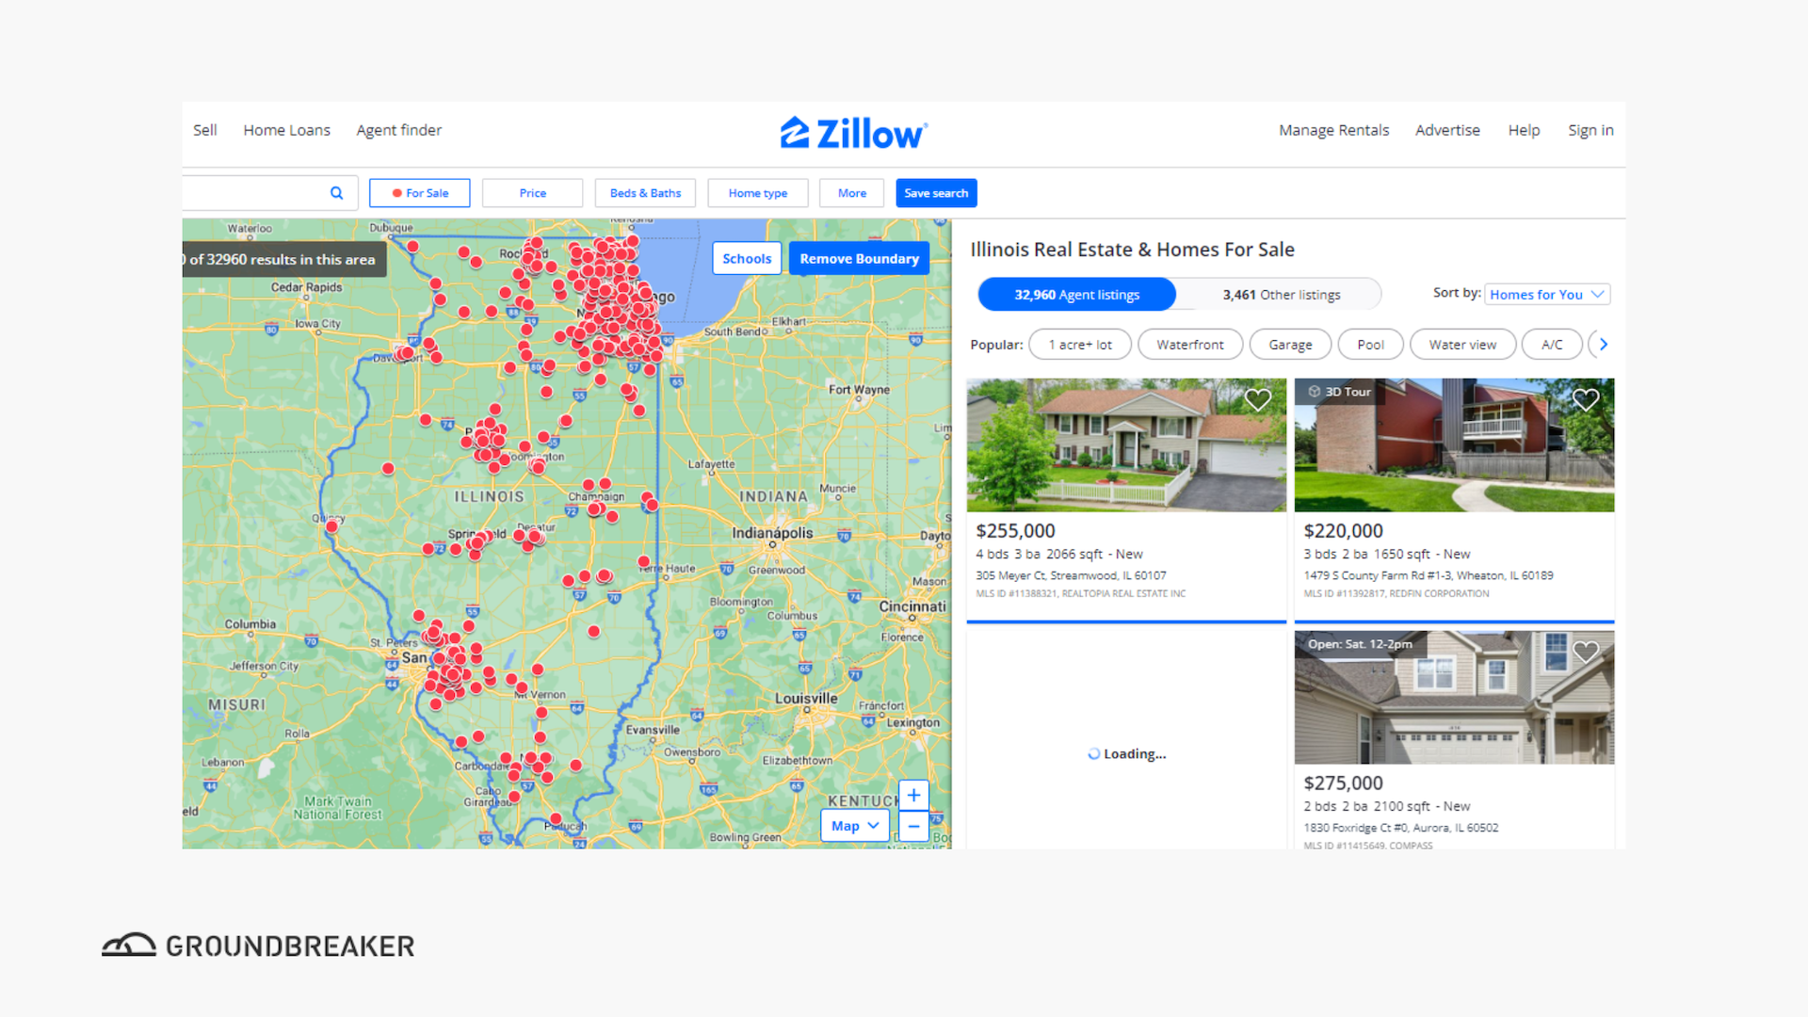Screen dimensions: 1808x1017
Task: Save the $255,000 Streamwood listing heart
Action: [1258, 400]
